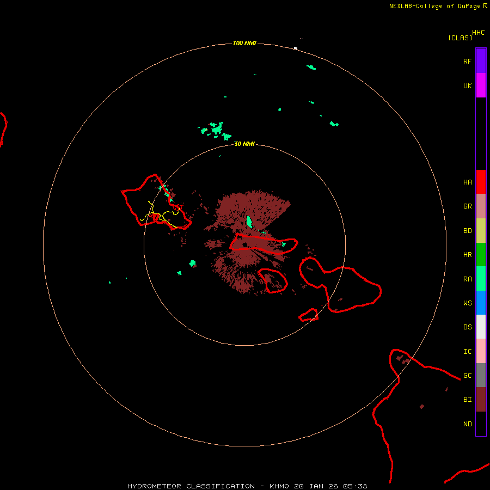
Task: Click the WS legend label
Action: point(467,303)
